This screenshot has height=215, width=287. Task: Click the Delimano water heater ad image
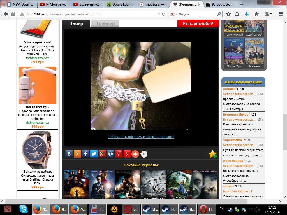coord(38,85)
